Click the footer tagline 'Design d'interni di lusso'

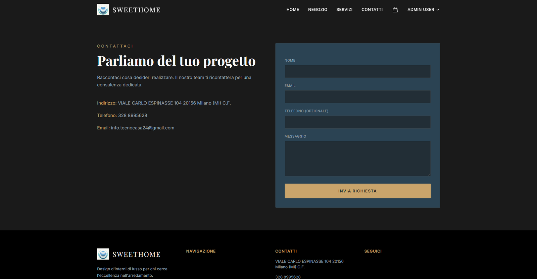tap(132, 272)
